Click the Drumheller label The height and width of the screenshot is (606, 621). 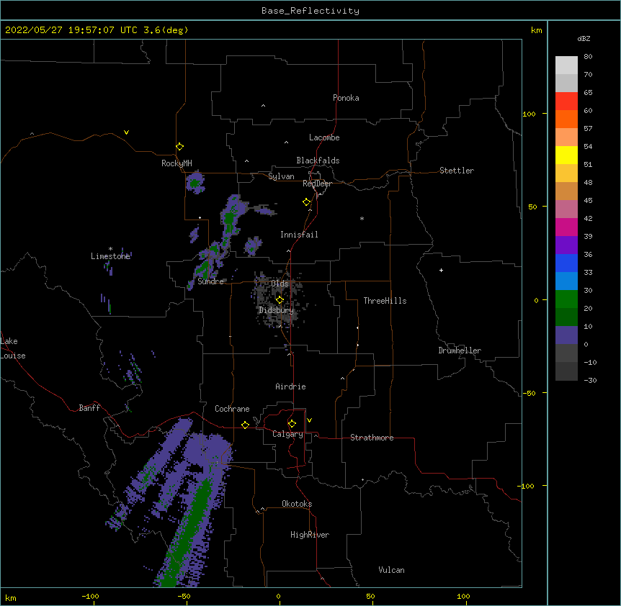pos(460,351)
